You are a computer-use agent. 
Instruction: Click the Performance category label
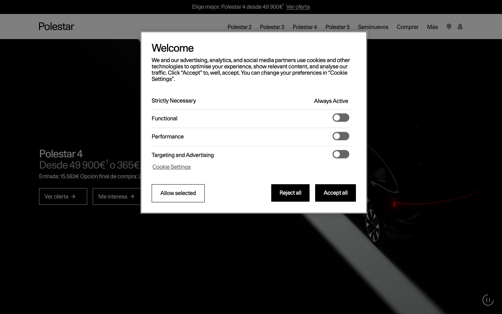click(168, 136)
